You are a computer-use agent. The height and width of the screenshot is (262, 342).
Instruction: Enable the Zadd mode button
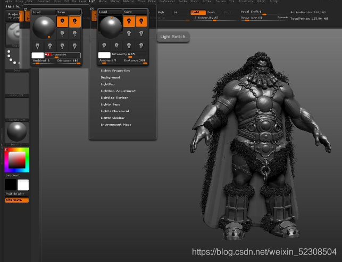pyautogui.click(x=198, y=12)
